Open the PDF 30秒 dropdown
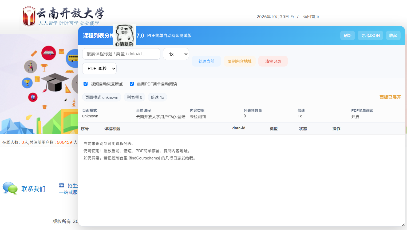This screenshot has height=230, width=407. [99, 68]
